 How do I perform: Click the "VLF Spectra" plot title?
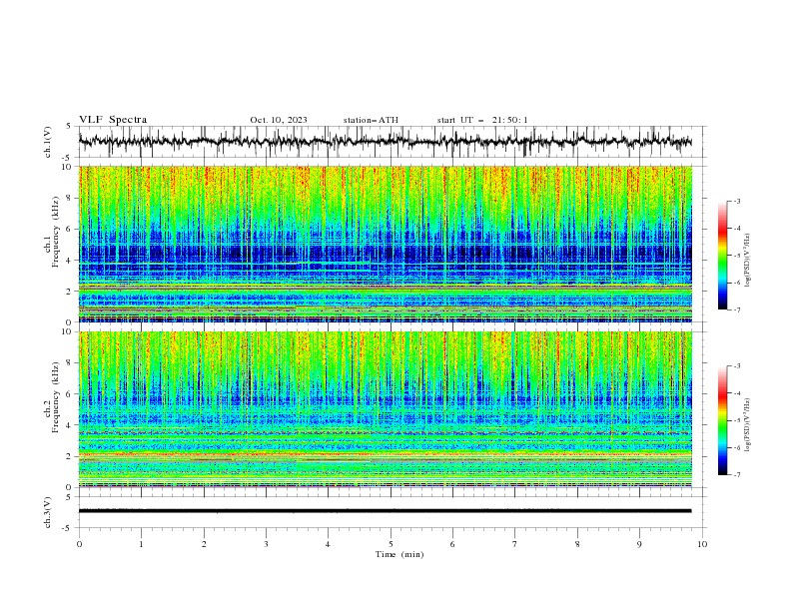click(113, 120)
